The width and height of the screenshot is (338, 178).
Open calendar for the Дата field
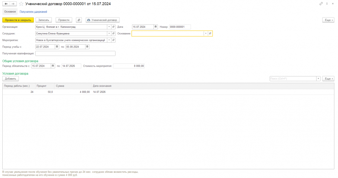(x=156, y=27)
